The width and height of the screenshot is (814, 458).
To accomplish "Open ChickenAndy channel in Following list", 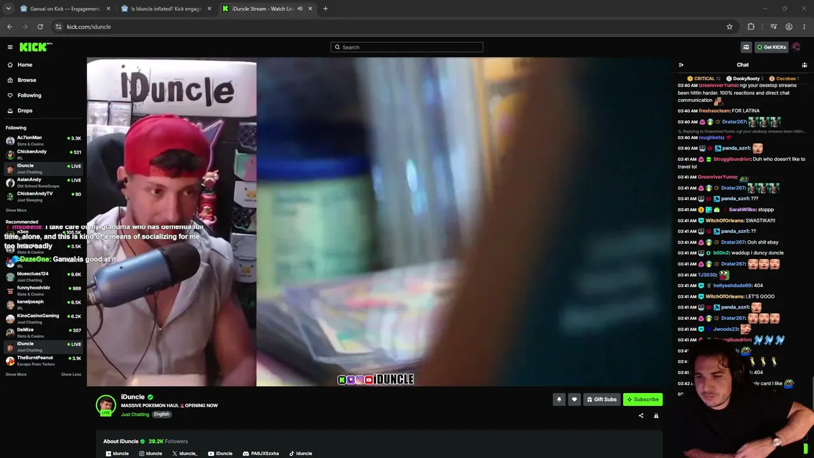I will tap(43, 155).
